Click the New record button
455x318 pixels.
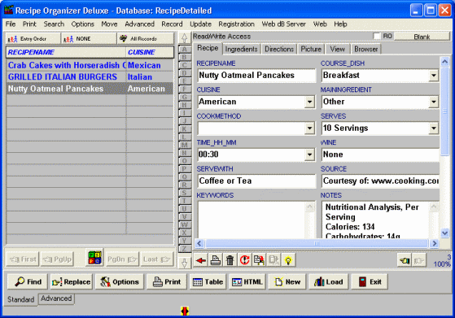[x=287, y=281]
